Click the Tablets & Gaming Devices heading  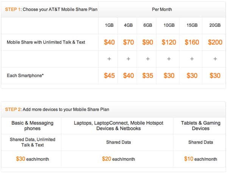tap(201, 126)
